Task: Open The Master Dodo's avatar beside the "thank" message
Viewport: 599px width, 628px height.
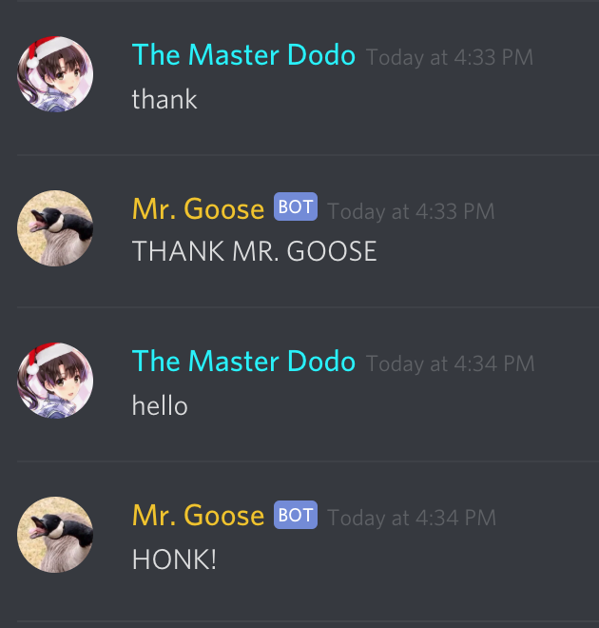Action: point(55,74)
